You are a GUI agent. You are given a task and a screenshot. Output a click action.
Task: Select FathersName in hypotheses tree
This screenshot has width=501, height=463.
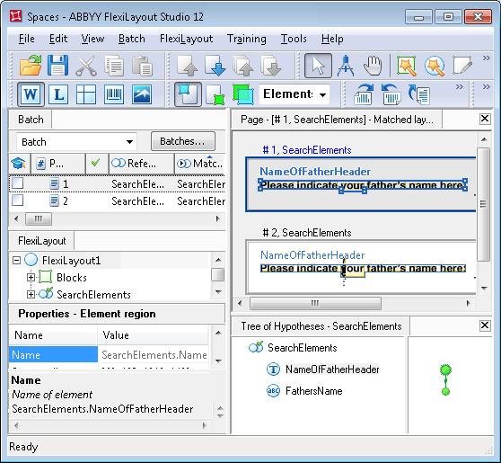click(313, 391)
